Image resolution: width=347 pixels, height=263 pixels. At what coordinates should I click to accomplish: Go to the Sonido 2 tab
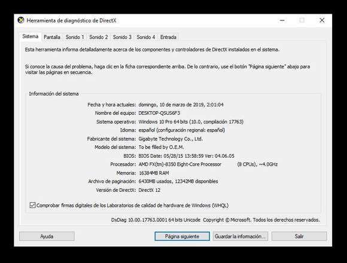click(99, 37)
